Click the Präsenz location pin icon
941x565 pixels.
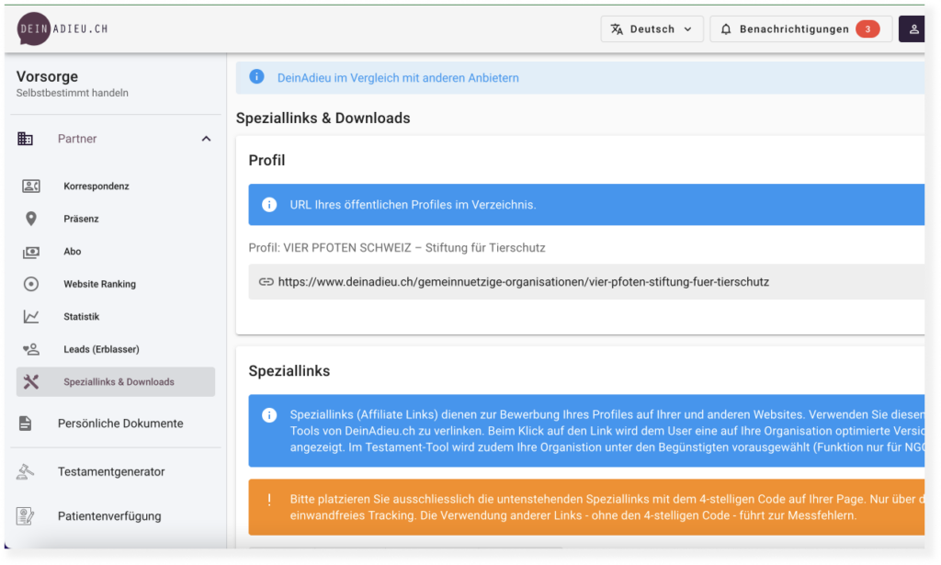pyautogui.click(x=31, y=219)
